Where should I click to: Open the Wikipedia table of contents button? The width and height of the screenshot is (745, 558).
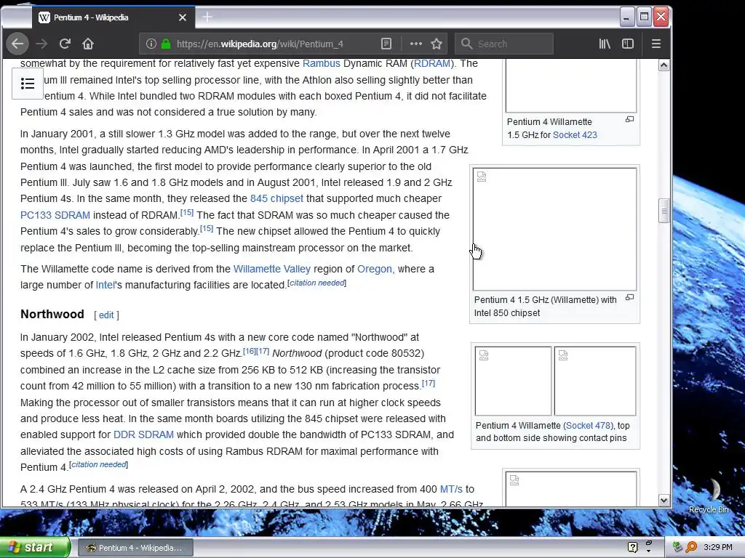tap(28, 84)
